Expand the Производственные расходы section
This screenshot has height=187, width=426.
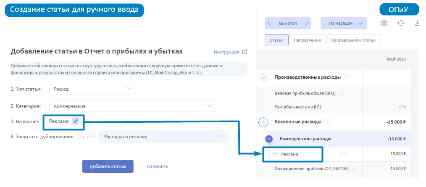(263, 77)
